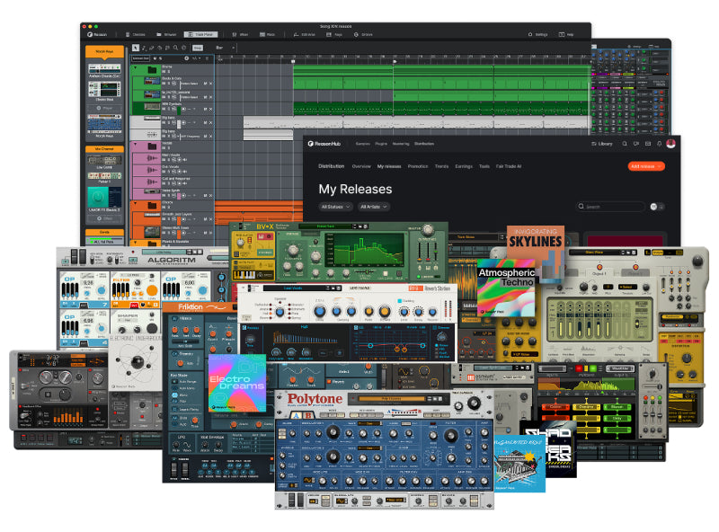Click the Mix Channel header in device panel
Screen dimensions: 719x532
104,149
